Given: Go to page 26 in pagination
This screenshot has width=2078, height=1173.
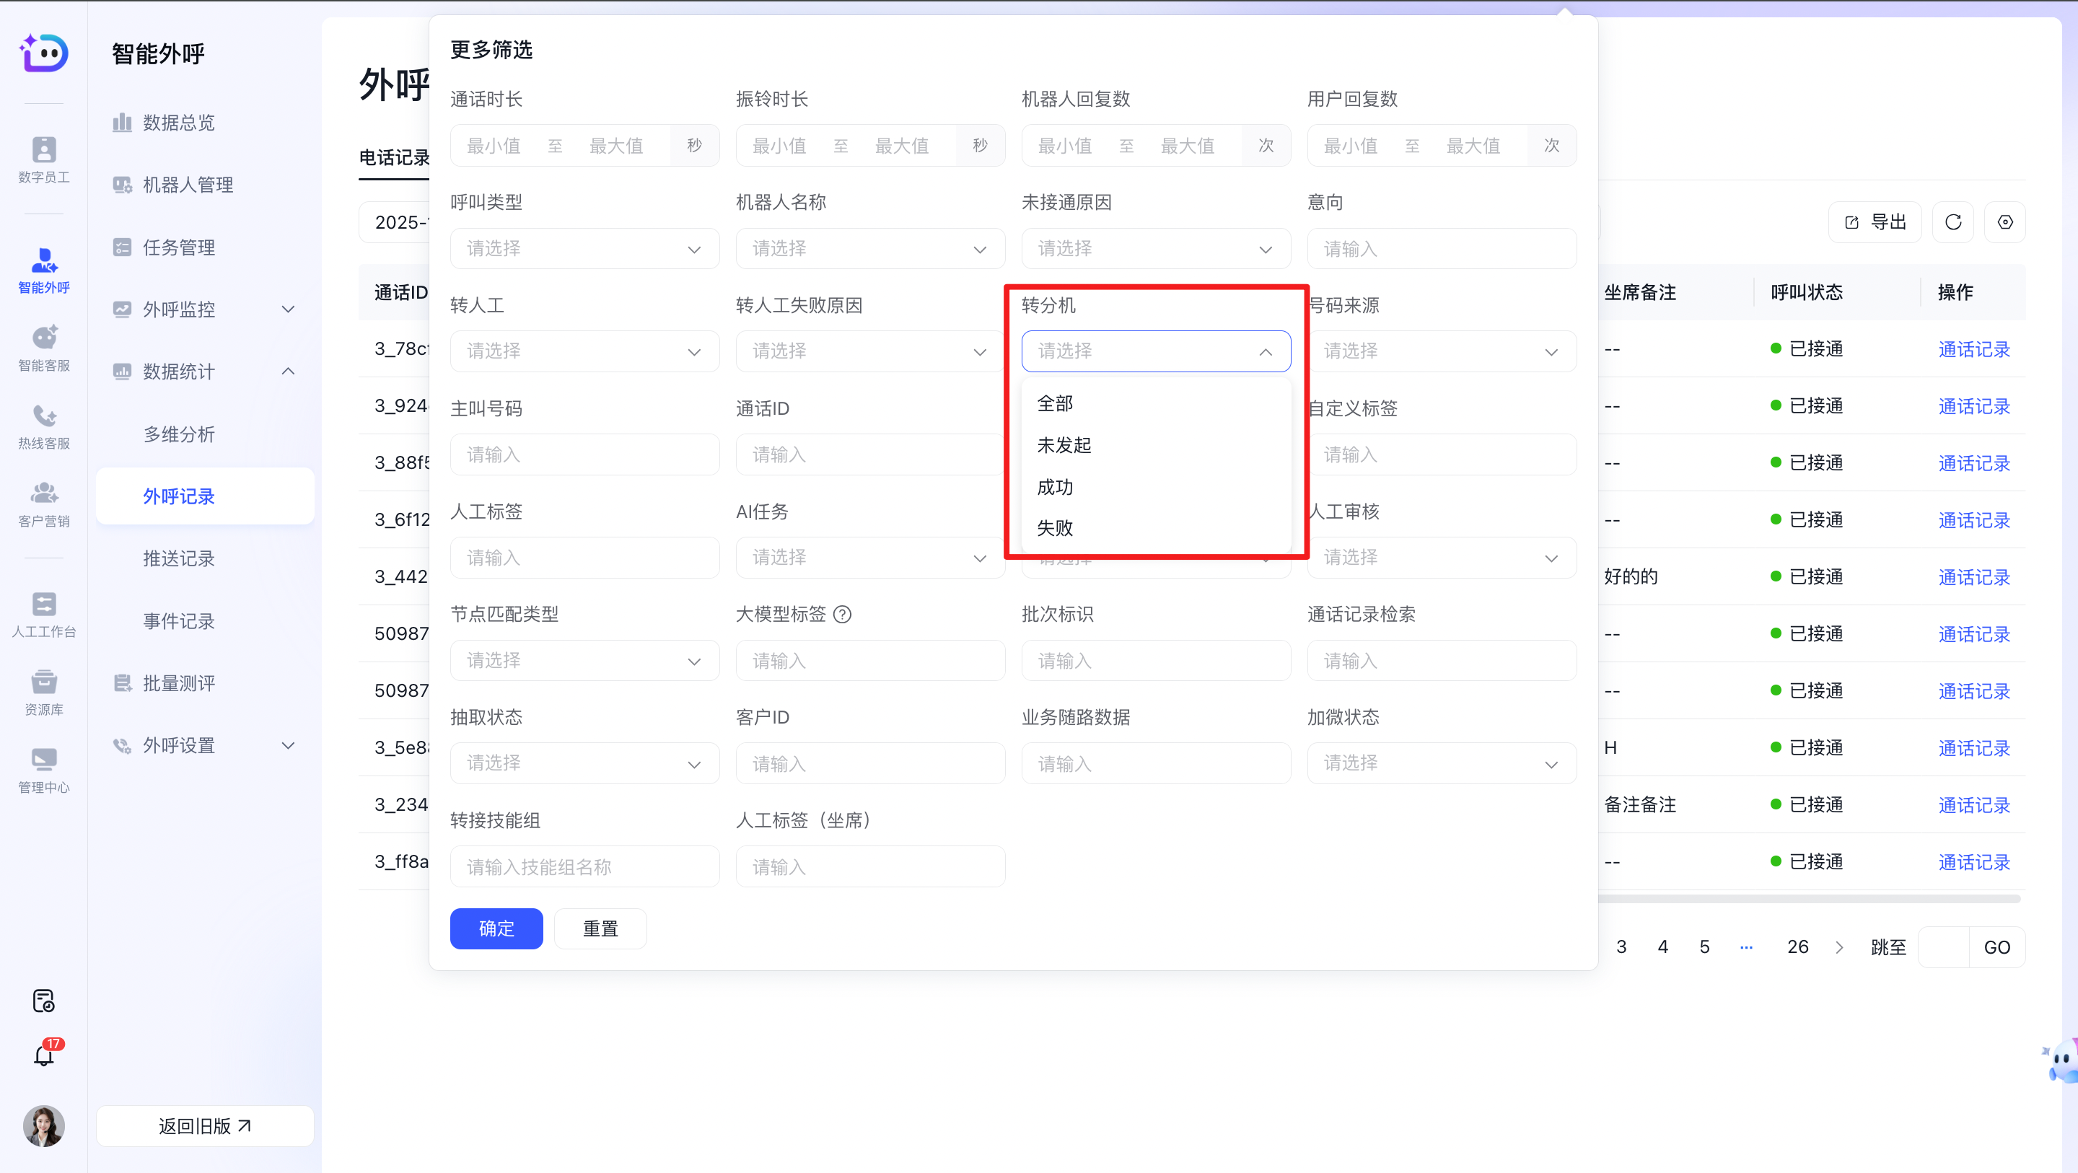Looking at the screenshot, I should (x=1797, y=947).
